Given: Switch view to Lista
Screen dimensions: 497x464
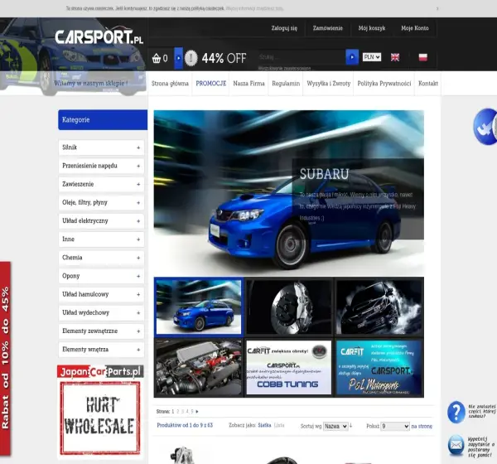Looking at the screenshot, I should [279, 425].
